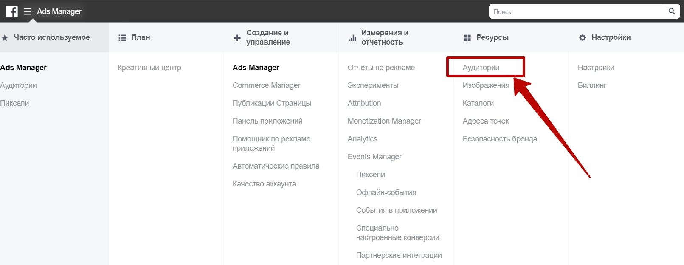Image resolution: width=684 pixels, height=265 pixels.
Task: Open События в приложении
Action: 397,210
